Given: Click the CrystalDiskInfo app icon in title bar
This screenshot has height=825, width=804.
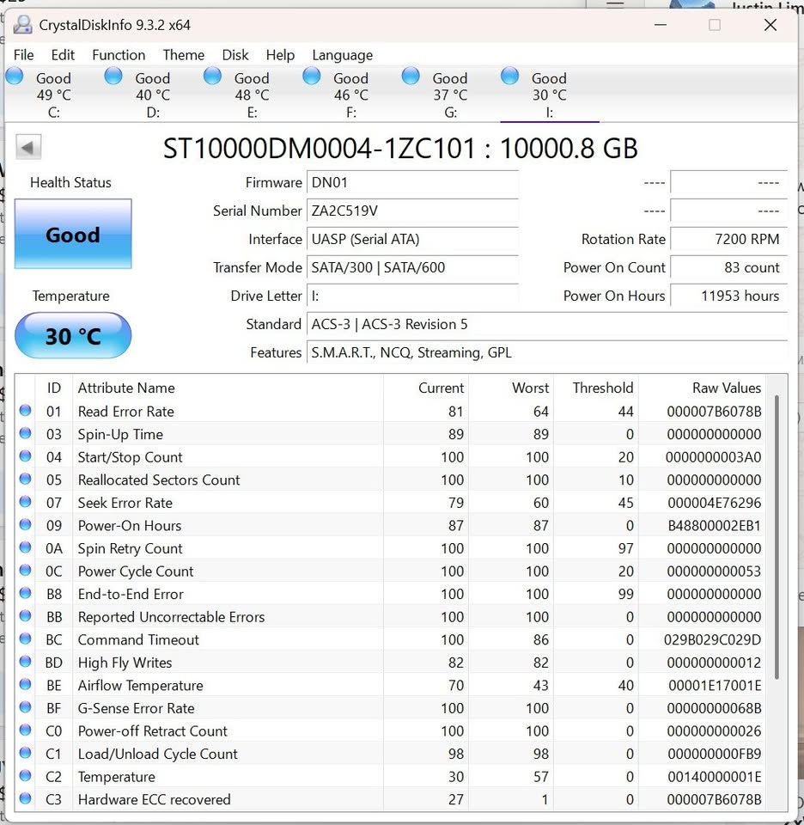Looking at the screenshot, I should 22,25.
